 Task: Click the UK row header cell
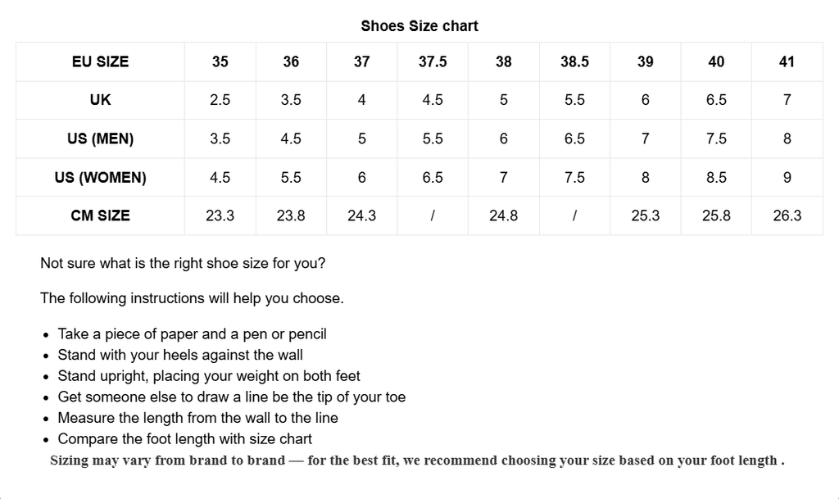point(100,100)
